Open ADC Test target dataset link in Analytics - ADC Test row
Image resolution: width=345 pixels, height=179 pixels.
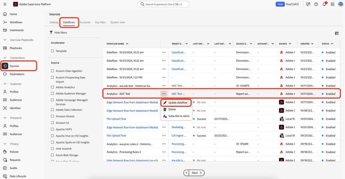tap(178, 94)
